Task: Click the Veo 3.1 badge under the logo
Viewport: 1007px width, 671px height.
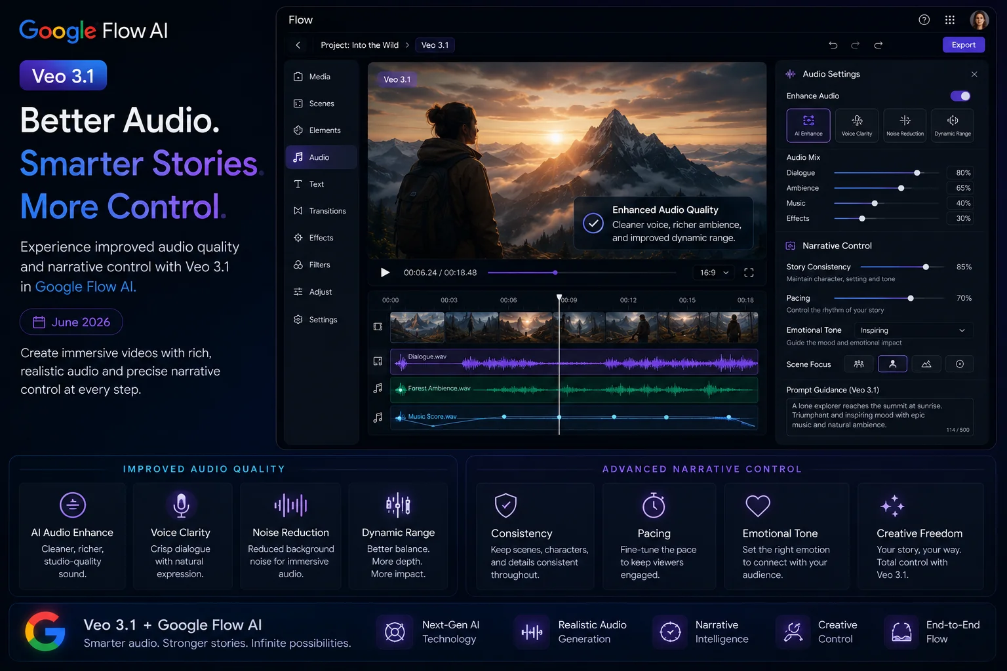Action: click(63, 75)
